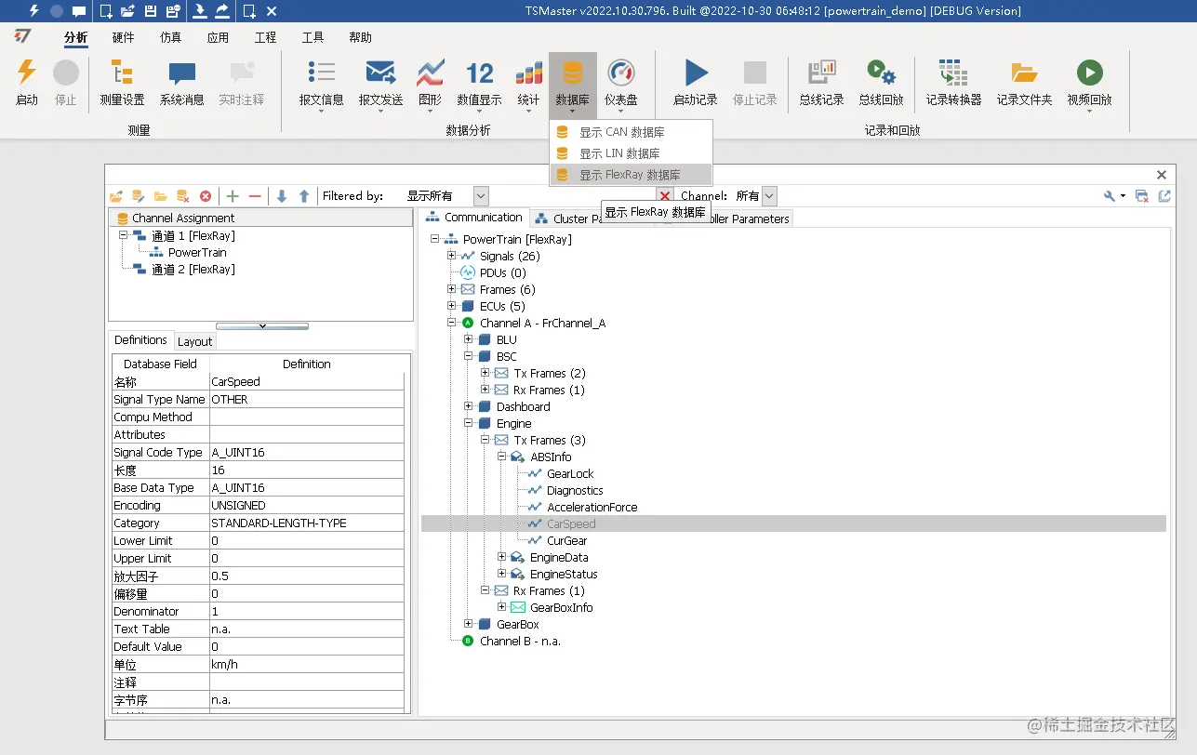The width and height of the screenshot is (1197, 755).
Task: Click the database-with-red-x remove icon
Action: 183,196
